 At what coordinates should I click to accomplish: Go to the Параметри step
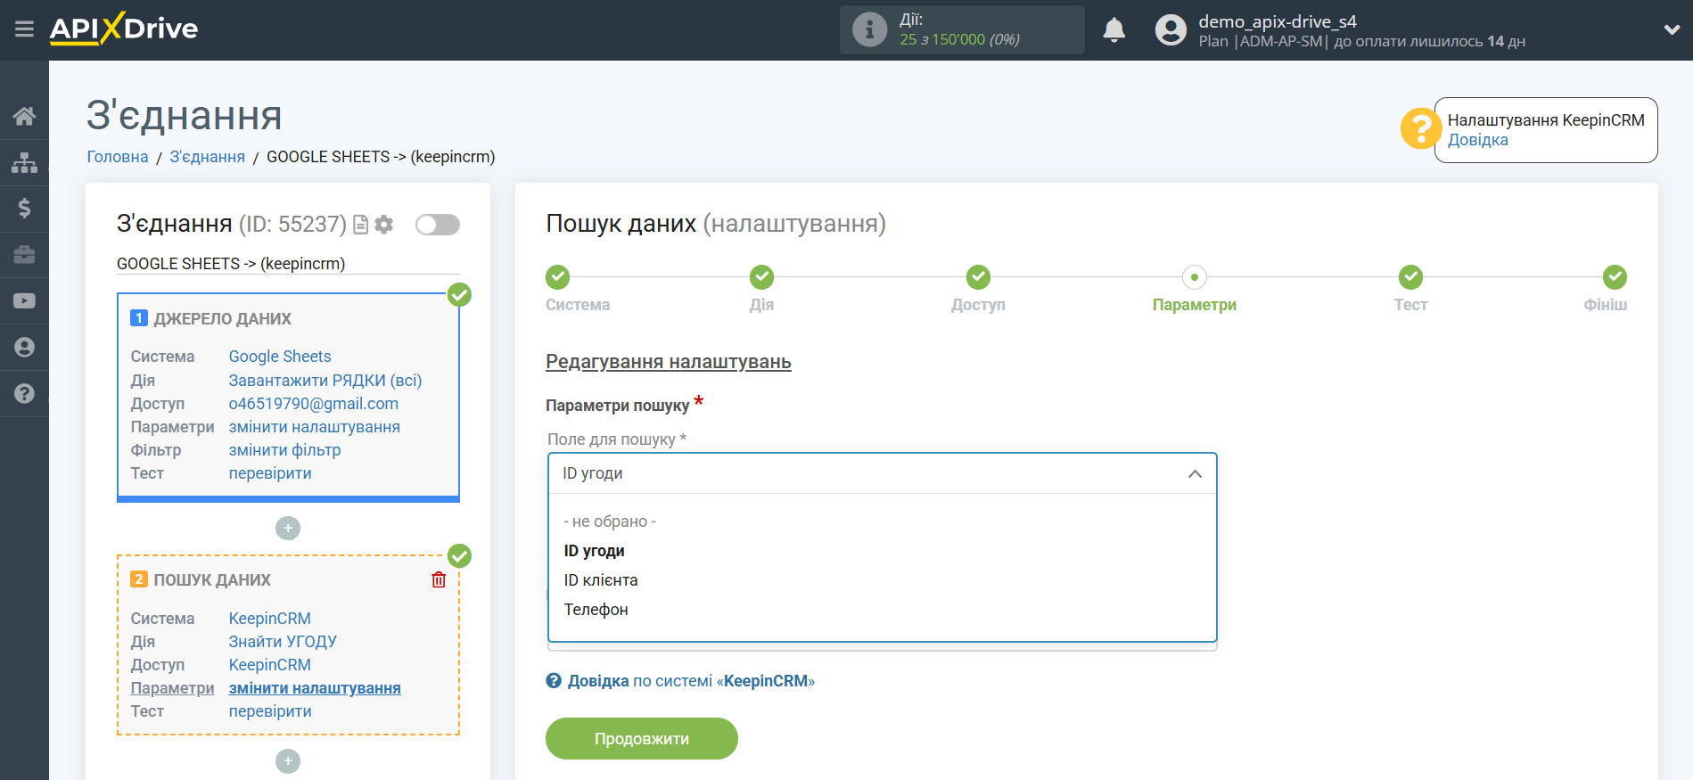pyautogui.click(x=1195, y=277)
